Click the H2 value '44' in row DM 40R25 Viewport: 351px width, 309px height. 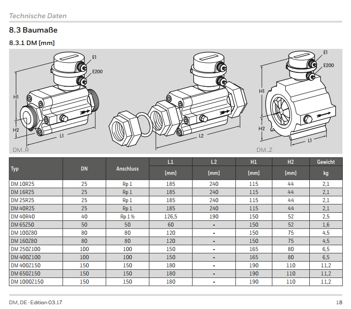[291, 208]
